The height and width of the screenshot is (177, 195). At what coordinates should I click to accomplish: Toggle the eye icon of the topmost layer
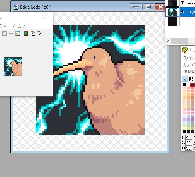tap(182, 2)
